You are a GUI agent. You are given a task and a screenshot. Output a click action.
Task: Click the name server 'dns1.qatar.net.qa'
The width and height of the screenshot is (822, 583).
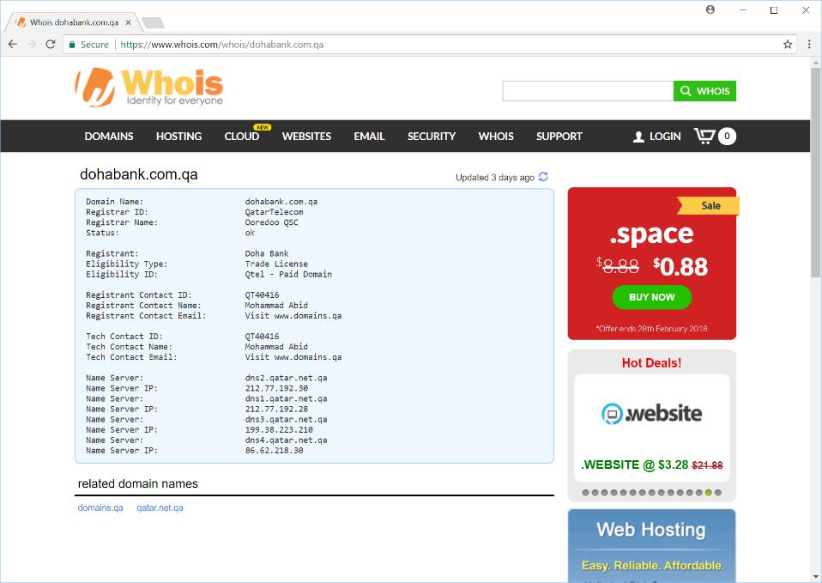pyautogui.click(x=287, y=398)
